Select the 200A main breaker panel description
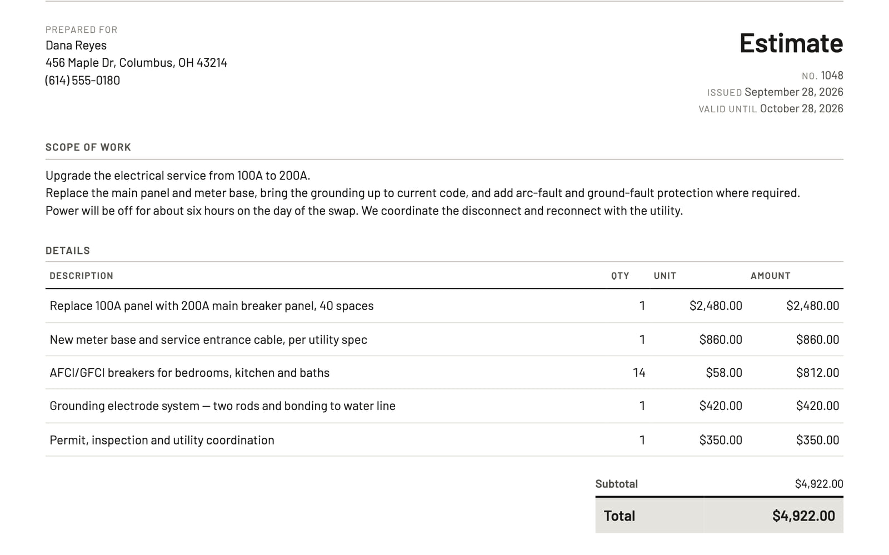 212,306
